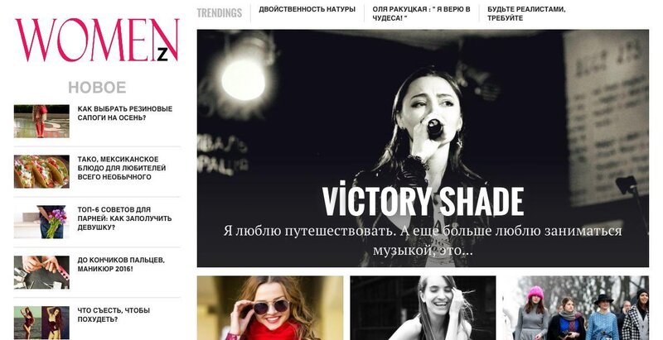Screen dimensions: 663x340
Task: Open 'Тако, мексиканское блюдо' article link
Action: (x=122, y=168)
